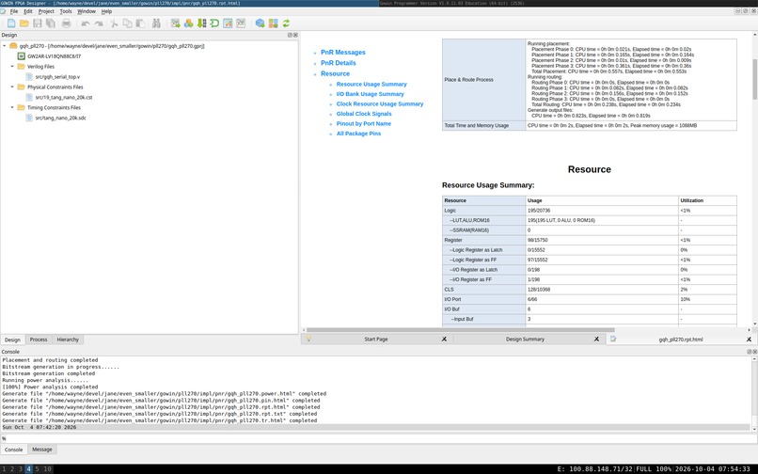Viewport: 758px width, 474px height.
Task: Close the Design panel with its X icon
Action: tap(295, 35)
